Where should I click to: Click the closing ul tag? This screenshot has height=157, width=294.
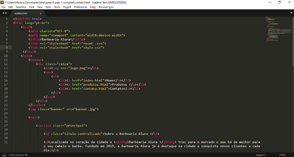click(x=56, y=93)
